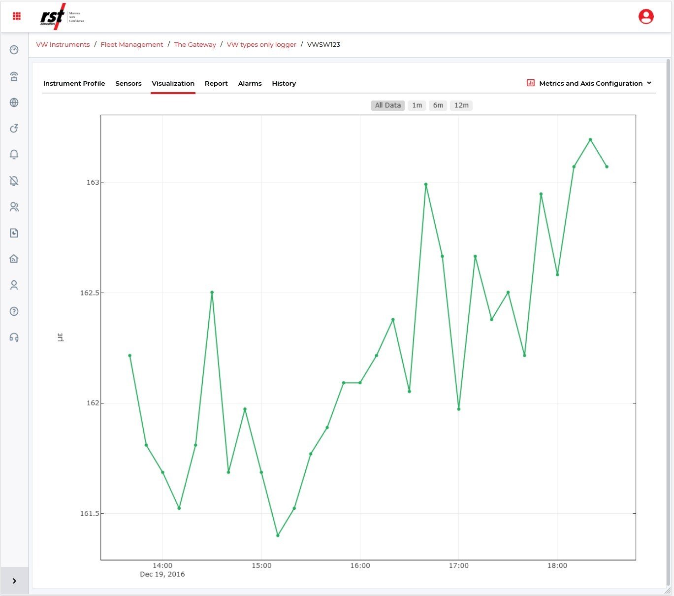Select the All Data range button
Screen dimensions: 674x596
(x=388, y=105)
